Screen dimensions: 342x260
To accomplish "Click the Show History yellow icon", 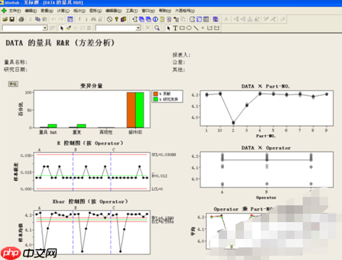I will click(162, 19).
